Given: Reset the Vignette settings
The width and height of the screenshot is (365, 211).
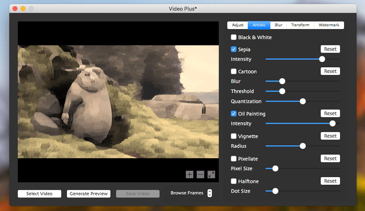Looking at the screenshot, I should point(331,136).
